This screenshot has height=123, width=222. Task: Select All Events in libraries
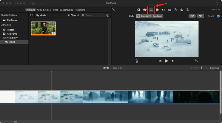pos(12,34)
